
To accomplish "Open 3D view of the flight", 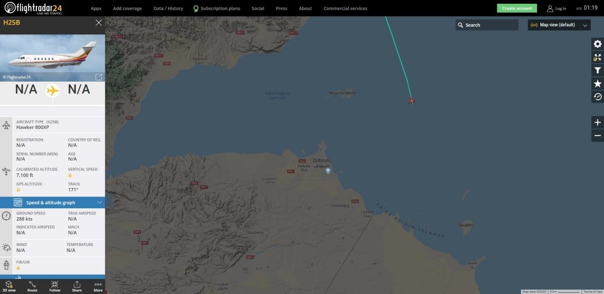I will pos(9,286).
